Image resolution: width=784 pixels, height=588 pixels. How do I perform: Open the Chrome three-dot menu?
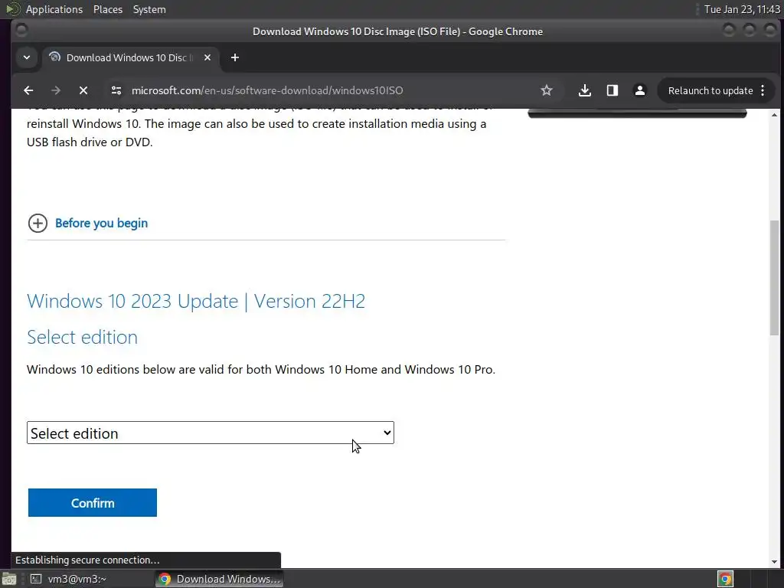pos(763,90)
